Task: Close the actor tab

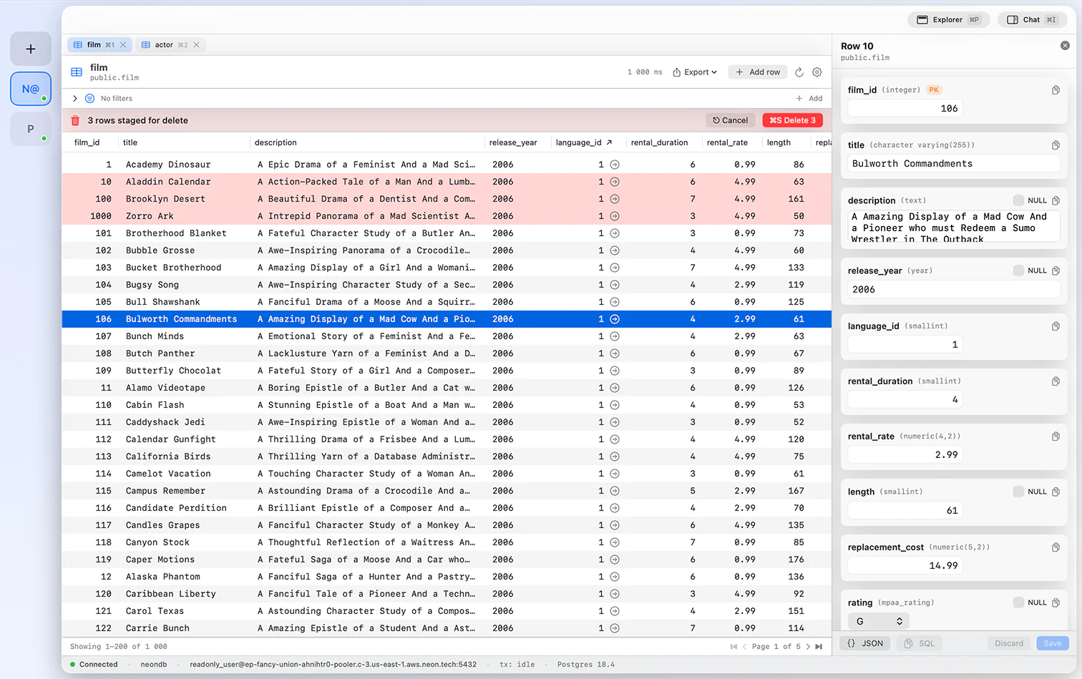Action: point(196,44)
